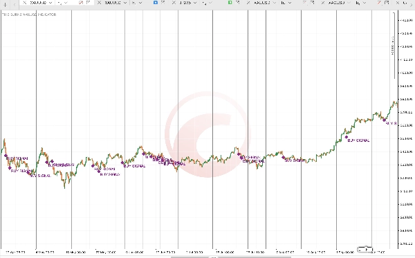Close the first XAUUSD chart tab
This screenshot has height=258, width=415.
coord(25,3)
